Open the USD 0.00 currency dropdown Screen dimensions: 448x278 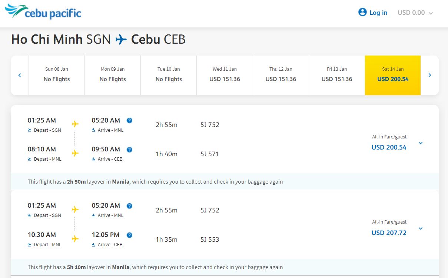pyautogui.click(x=415, y=13)
